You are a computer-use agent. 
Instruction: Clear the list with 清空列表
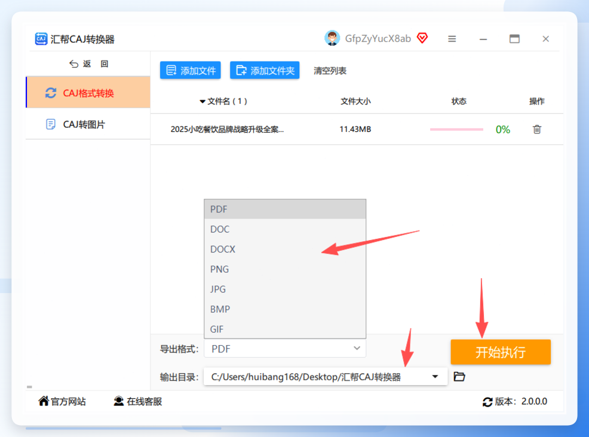330,70
